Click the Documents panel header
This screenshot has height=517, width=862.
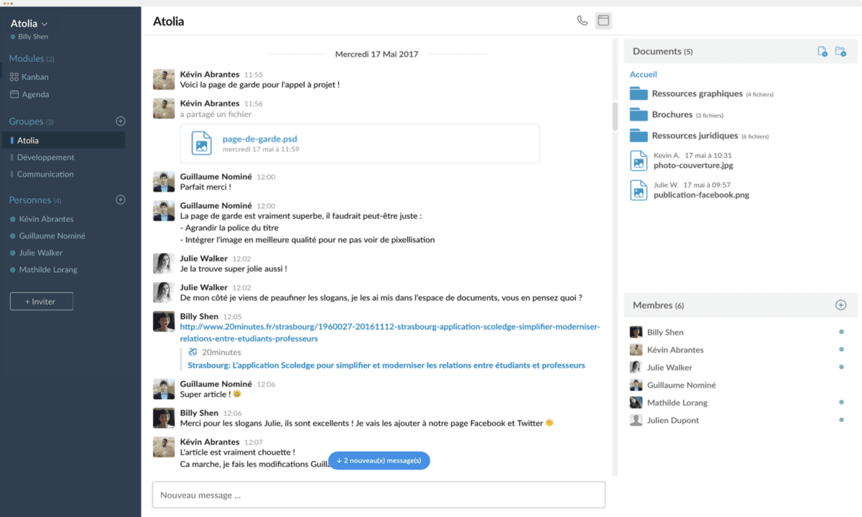click(x=741, y=52)
